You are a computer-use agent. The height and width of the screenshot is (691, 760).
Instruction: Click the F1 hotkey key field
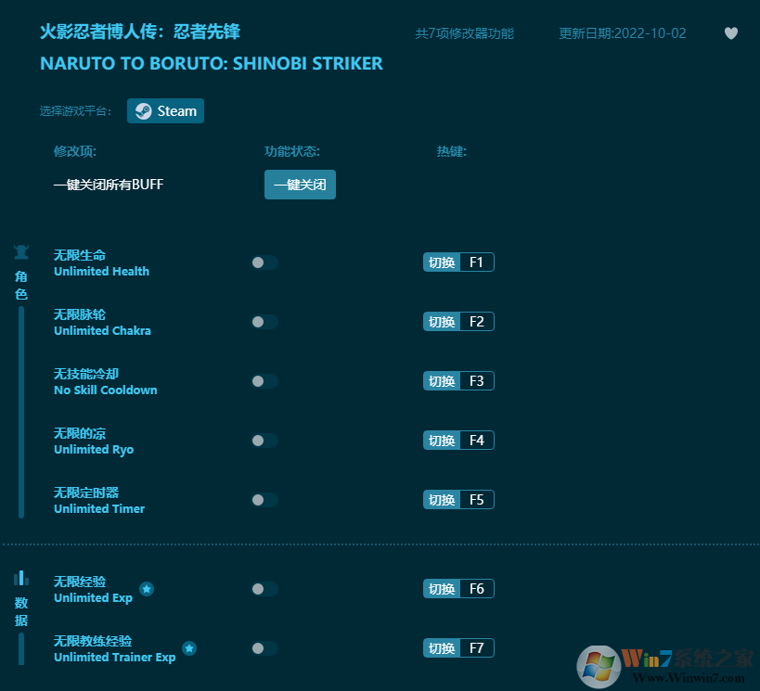pyautogui.click(x=477, y=262)
